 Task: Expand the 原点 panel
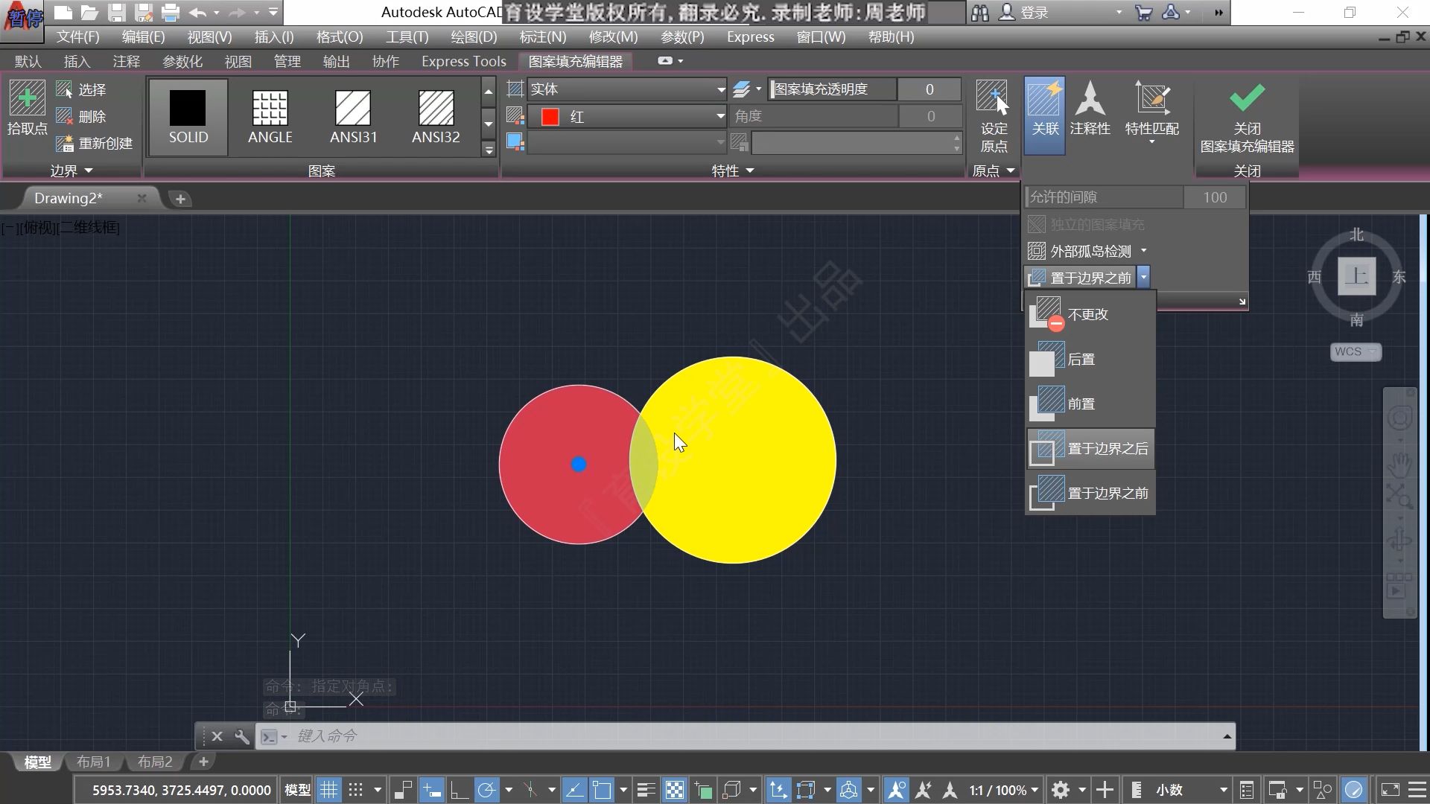coord(994,170)
